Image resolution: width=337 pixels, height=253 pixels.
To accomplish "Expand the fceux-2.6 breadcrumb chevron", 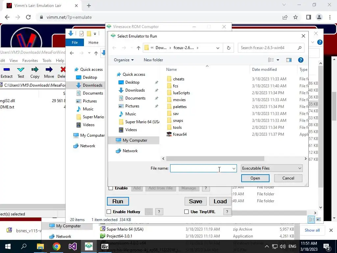I will (197, 48).
